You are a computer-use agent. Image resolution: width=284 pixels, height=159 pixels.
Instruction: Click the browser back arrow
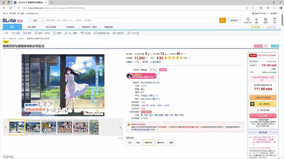[x=4, y=8]
